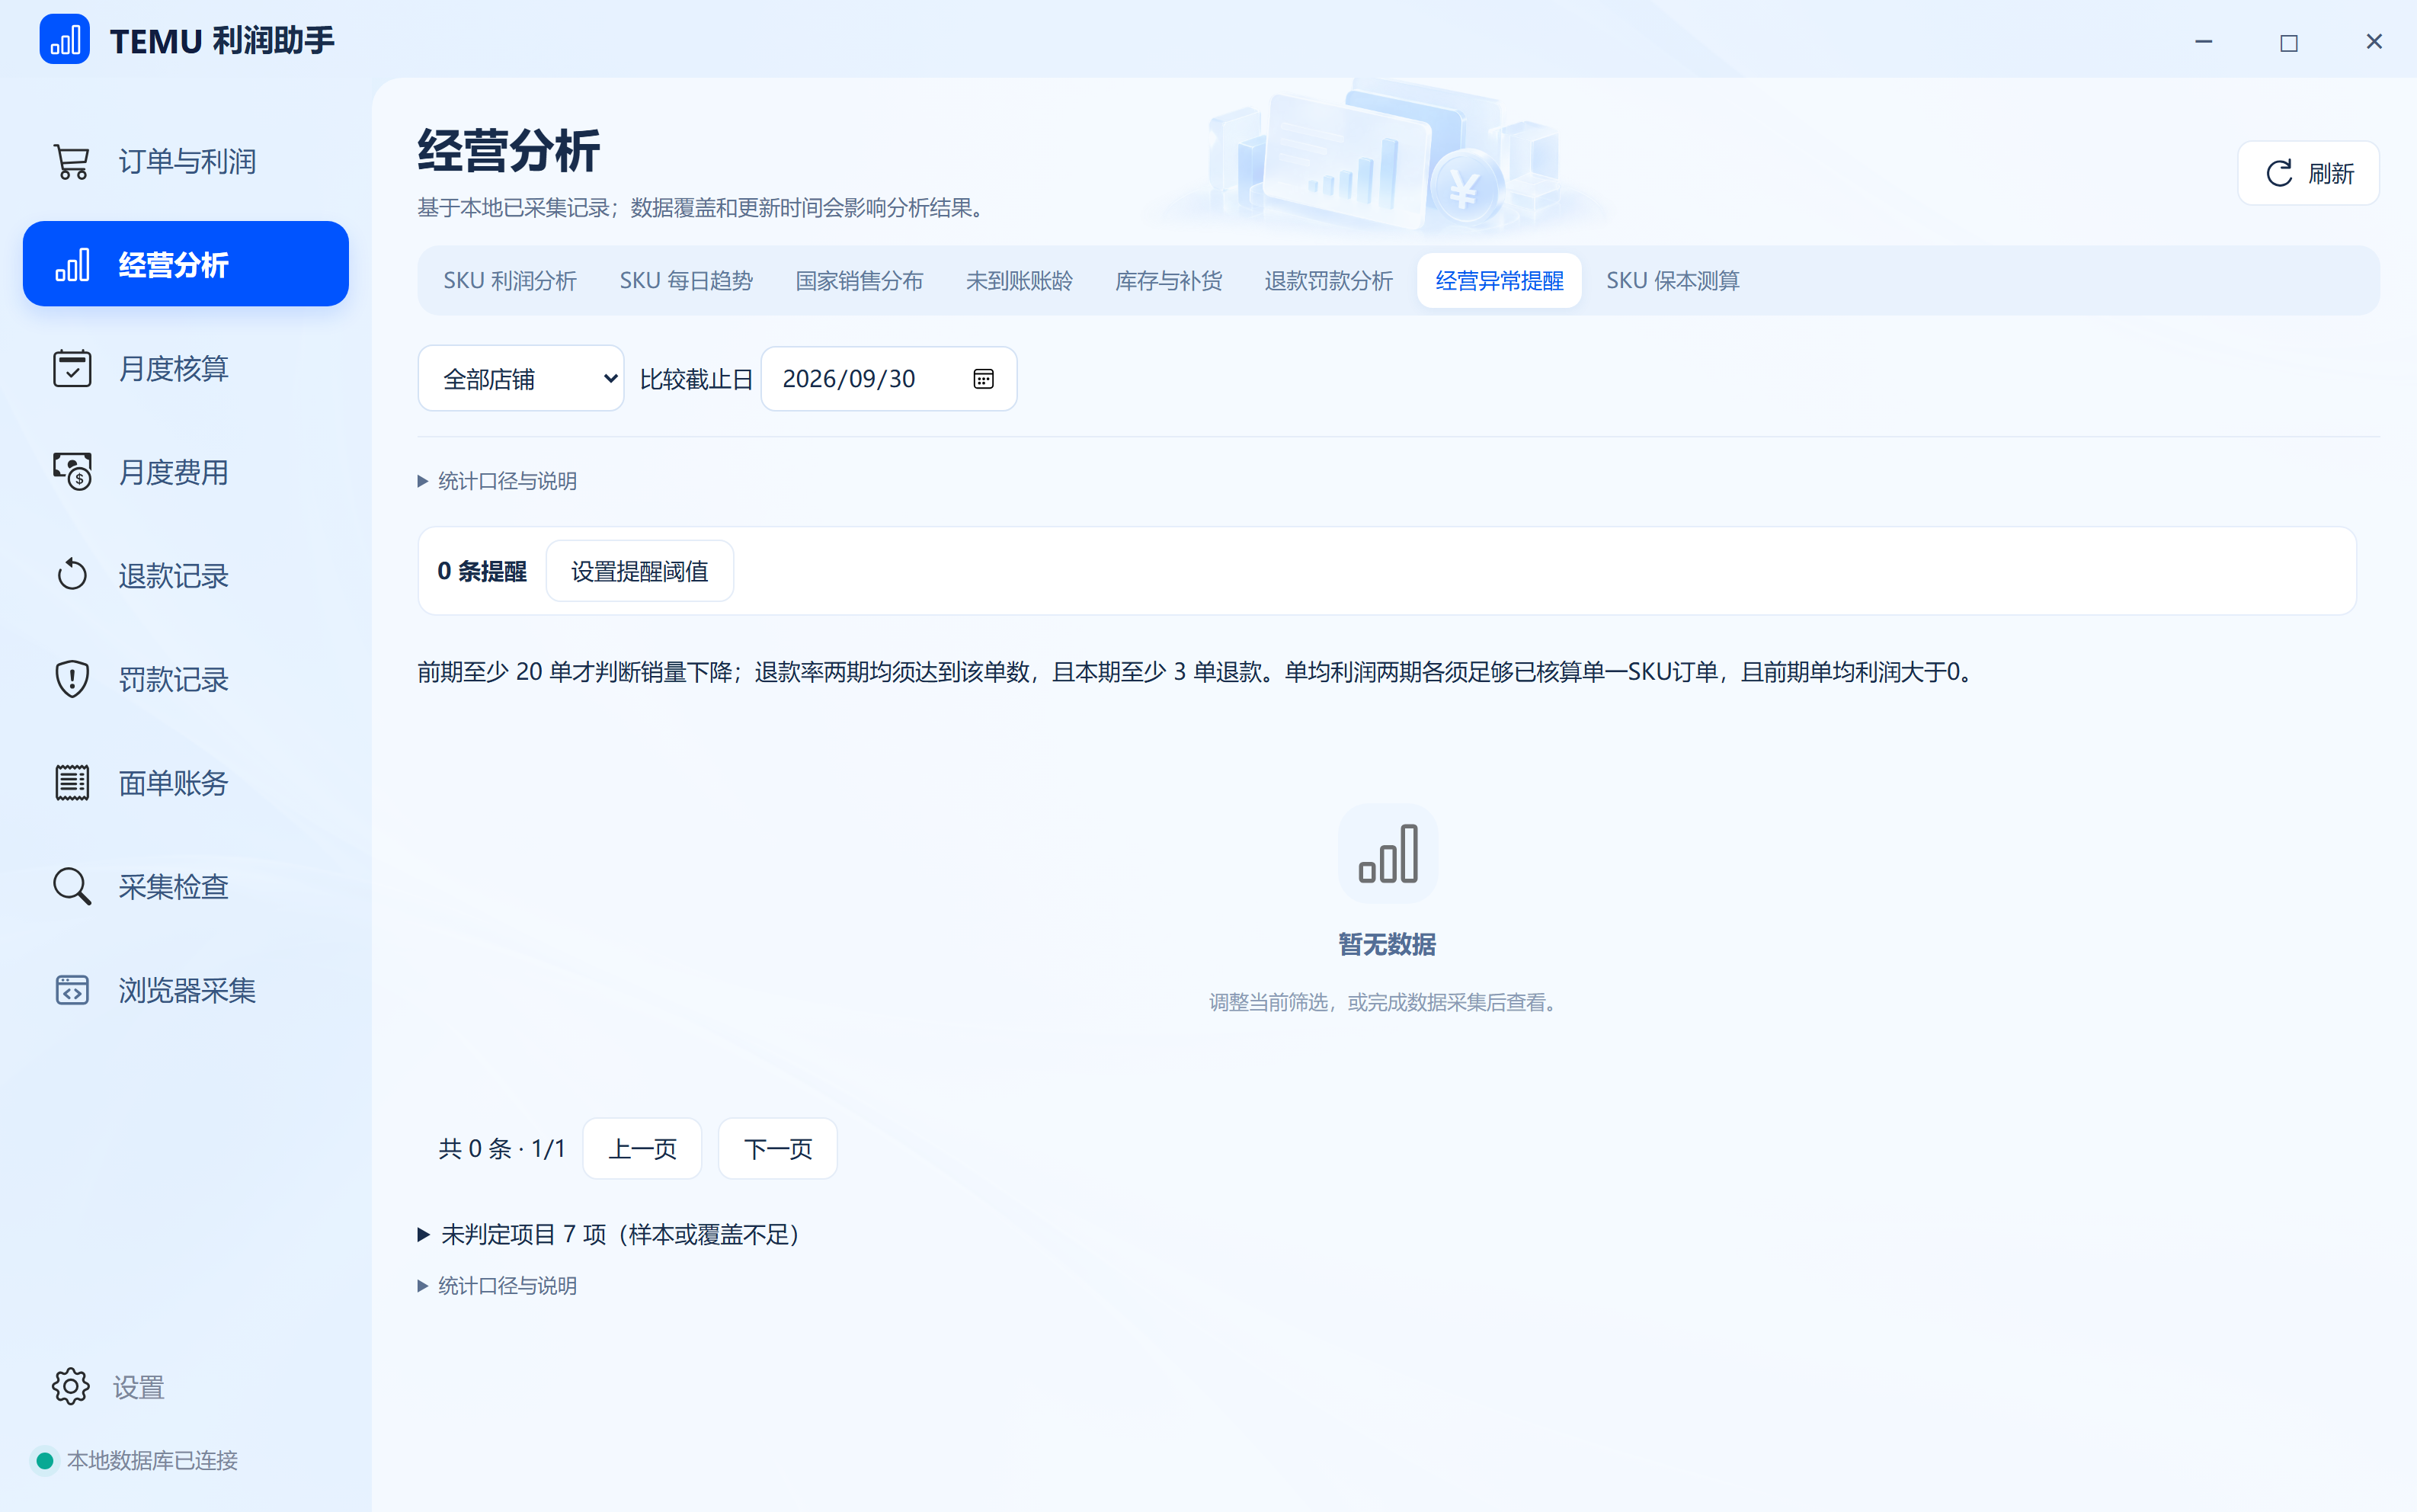Switch to the 退款罚款分析 tab
The height and width of the screenshot is (1512, 2417).
(x=1328, y=281)
